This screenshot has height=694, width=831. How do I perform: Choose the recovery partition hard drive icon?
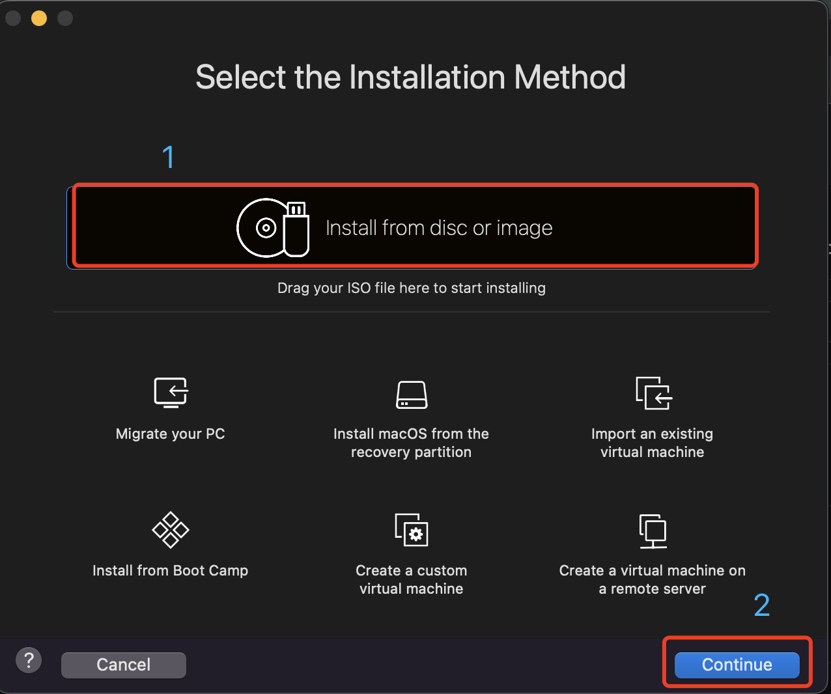coord(412,395)
